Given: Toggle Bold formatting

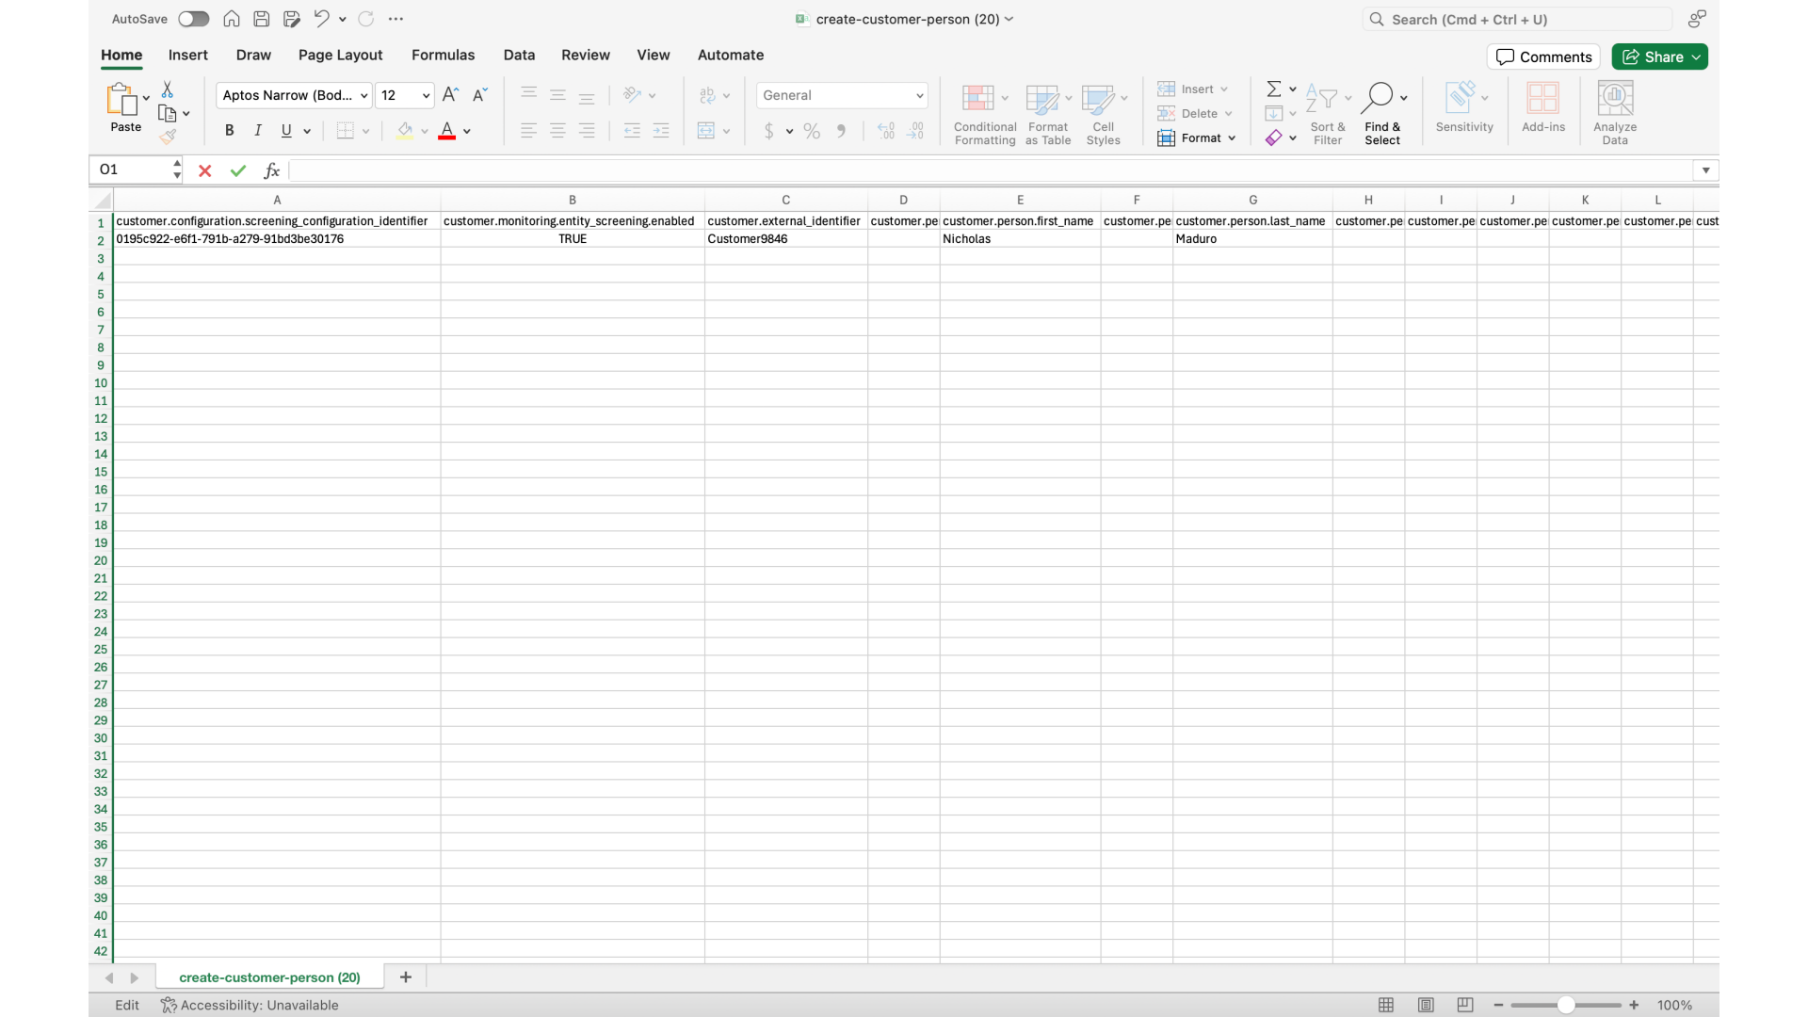Looking at the screenshot, I should pyautogui.click(x=229, y=131).
